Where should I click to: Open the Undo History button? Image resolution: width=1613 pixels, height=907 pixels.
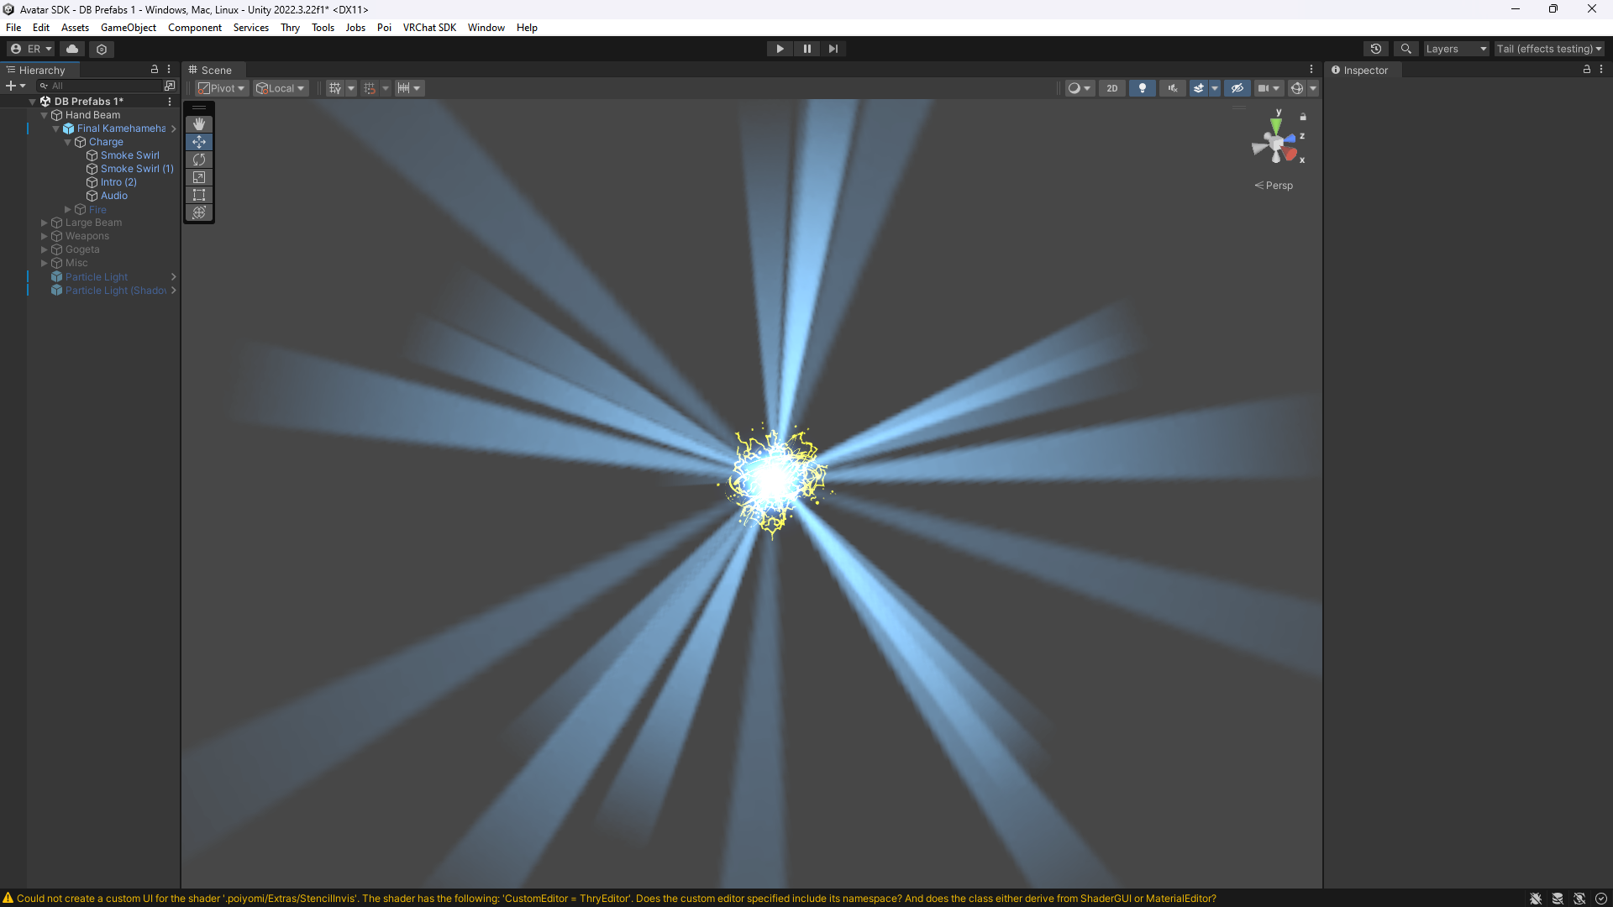1375,49
